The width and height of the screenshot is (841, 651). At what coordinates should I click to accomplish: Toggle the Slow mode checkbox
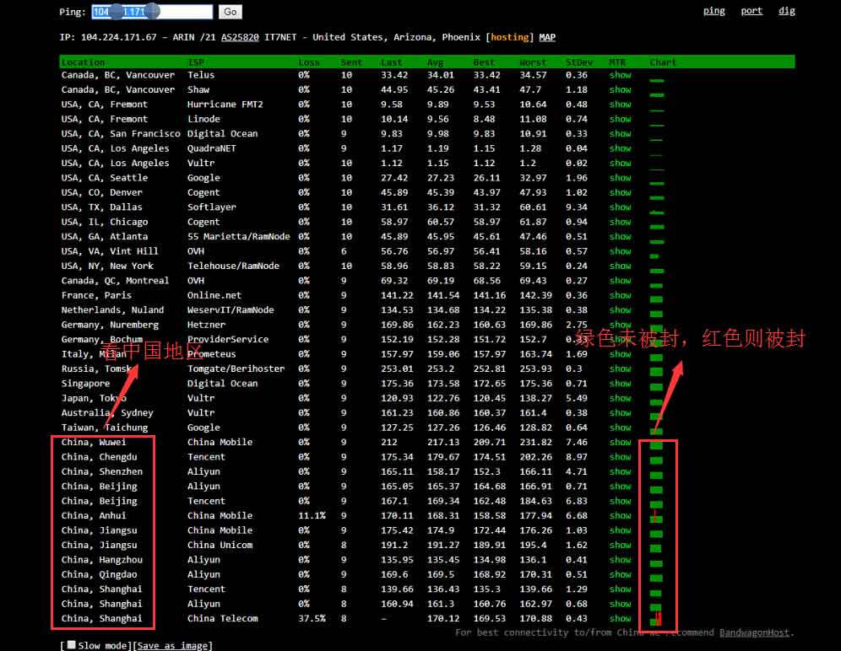tap(71, 644)
